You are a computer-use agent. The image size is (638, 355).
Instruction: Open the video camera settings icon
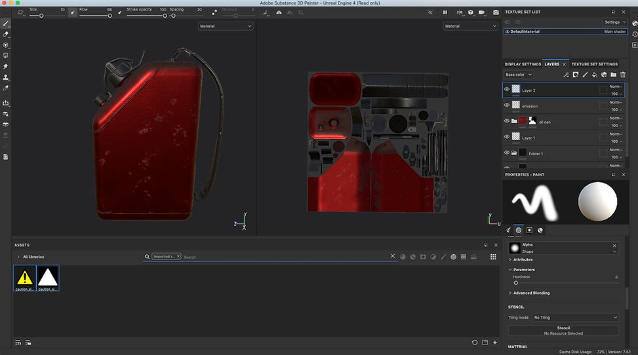(x=482, y=12)
